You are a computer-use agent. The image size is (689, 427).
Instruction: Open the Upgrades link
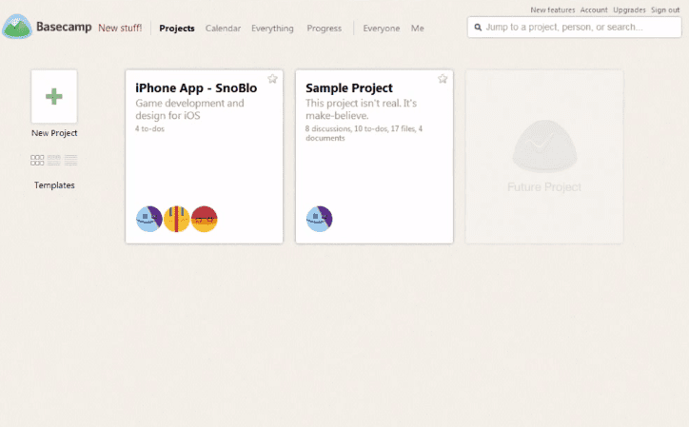point(629,10)
